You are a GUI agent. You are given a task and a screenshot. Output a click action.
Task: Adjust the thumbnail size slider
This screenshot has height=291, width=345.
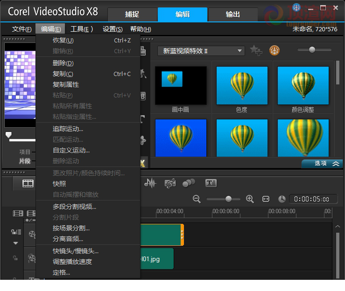click(x=312, y=50)
